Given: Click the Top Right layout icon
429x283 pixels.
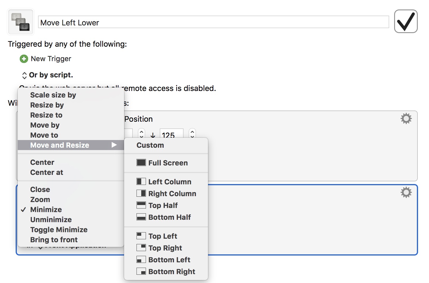Looking at the screenshot, I should click(141, 248).
